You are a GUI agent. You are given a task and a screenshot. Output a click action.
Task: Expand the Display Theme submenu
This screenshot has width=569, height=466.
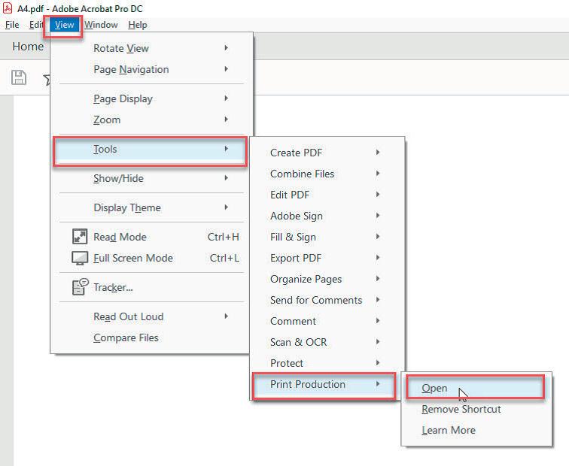tap(151, 207)
